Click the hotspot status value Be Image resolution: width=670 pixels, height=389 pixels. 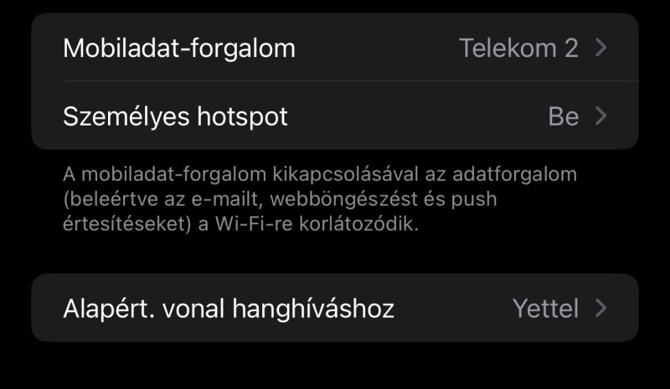(x=564, y=116)
